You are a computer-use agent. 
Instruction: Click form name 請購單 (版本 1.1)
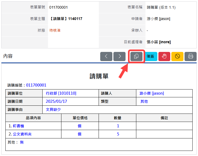tap(161, 7)
